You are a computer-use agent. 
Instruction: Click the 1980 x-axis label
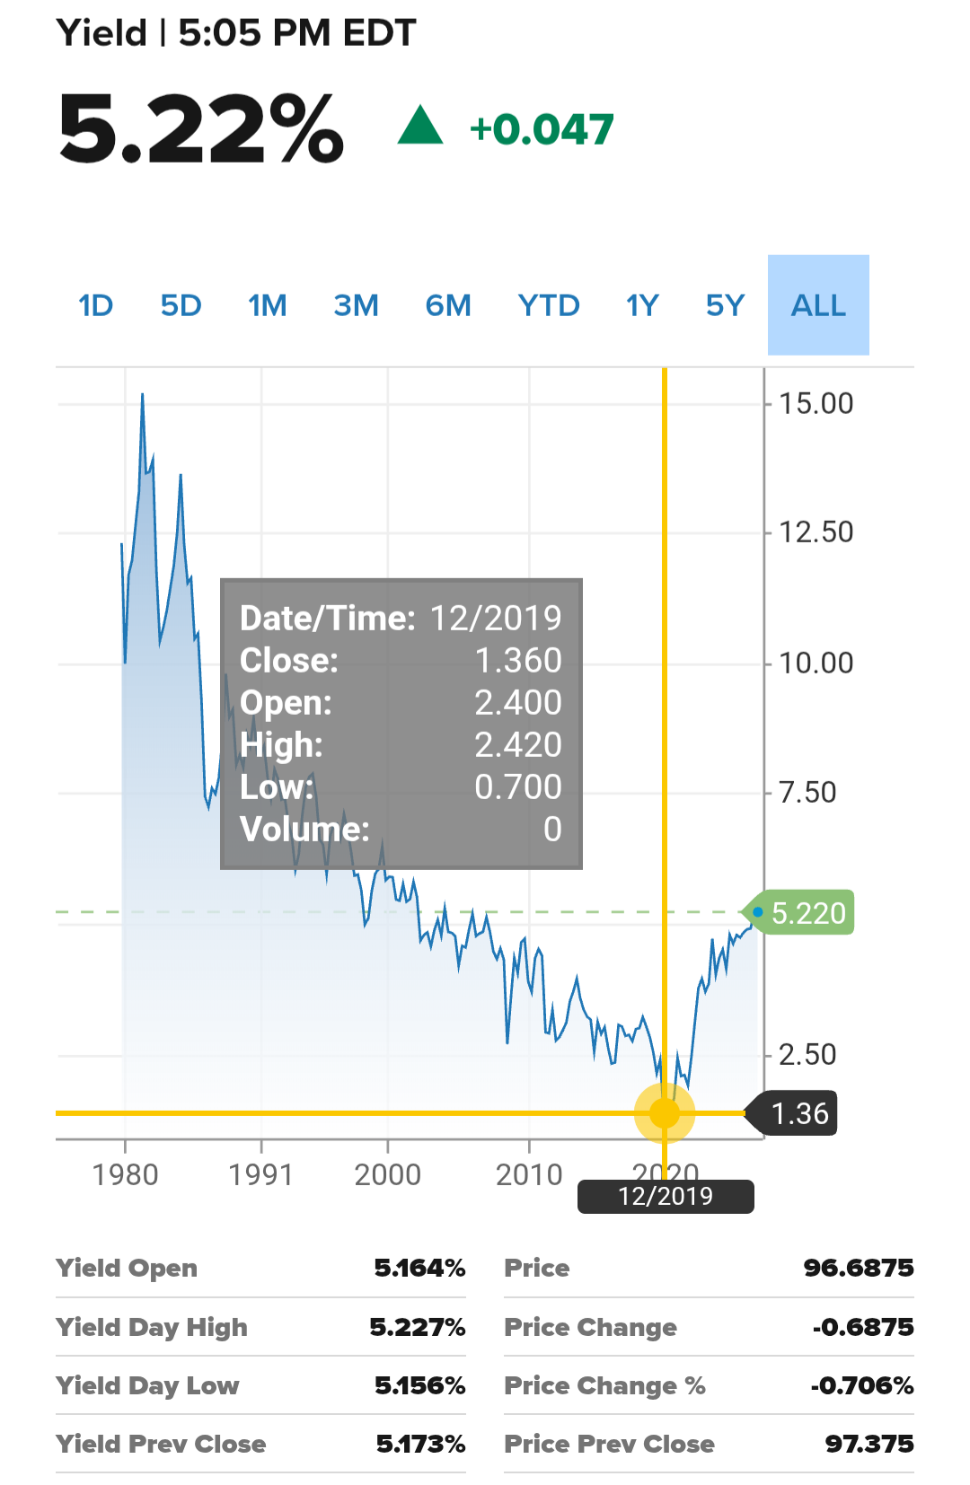coord(125,1174)
